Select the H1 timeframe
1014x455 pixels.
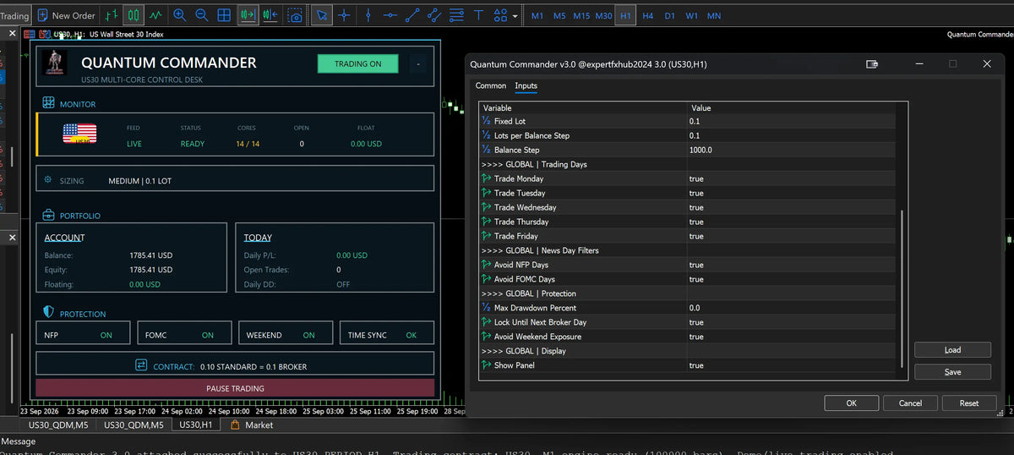[625, 15]
